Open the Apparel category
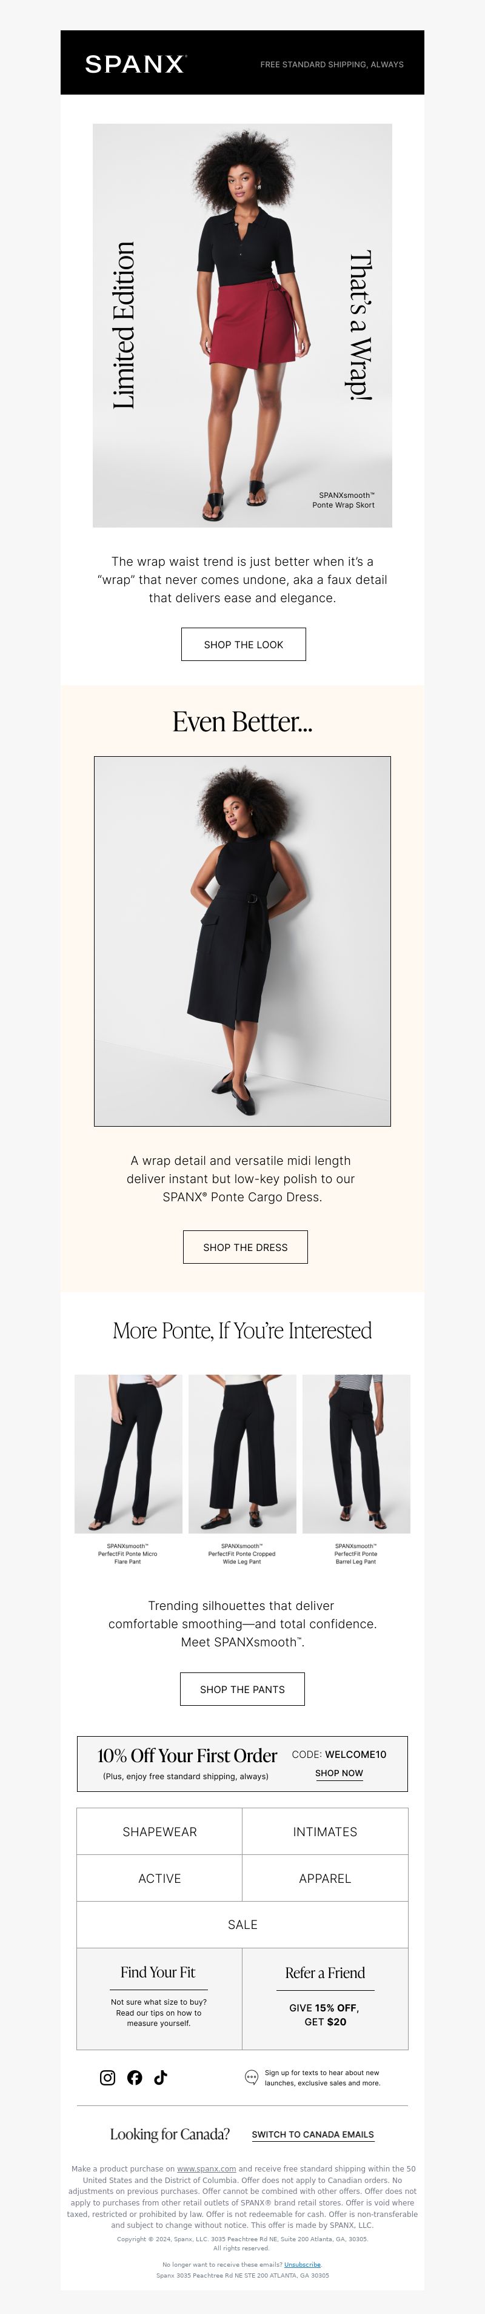The image size is (485, 2314). pos(325,1879)
